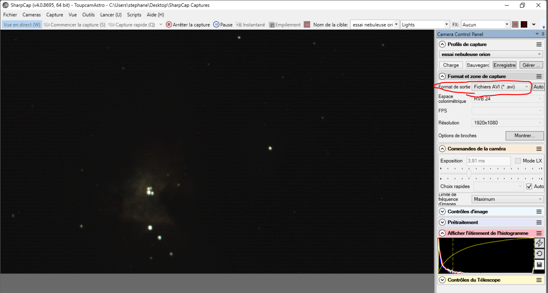This screenshot has width=548, height=293.
Task: Click the Arrêter la capture stop icon
Action: (x=169, y=25)
